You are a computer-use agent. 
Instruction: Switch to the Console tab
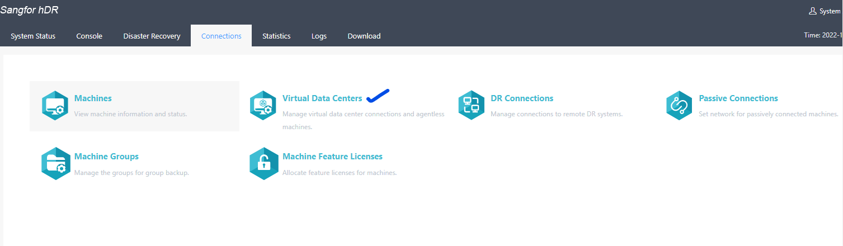(x=90, y=36)
